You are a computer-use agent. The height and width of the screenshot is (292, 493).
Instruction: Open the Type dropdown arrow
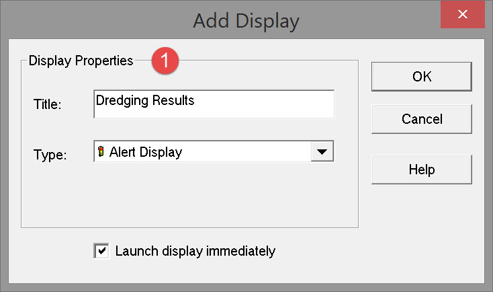point(322,152)
